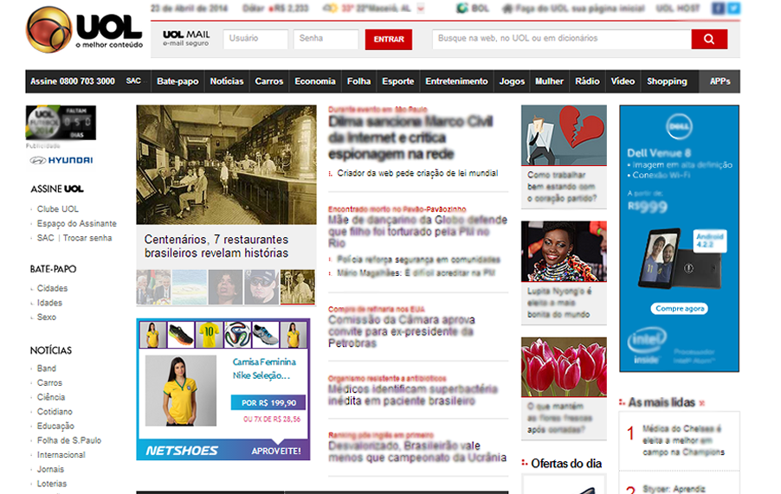Click the house icon for UOL homepage

(507, 9)
